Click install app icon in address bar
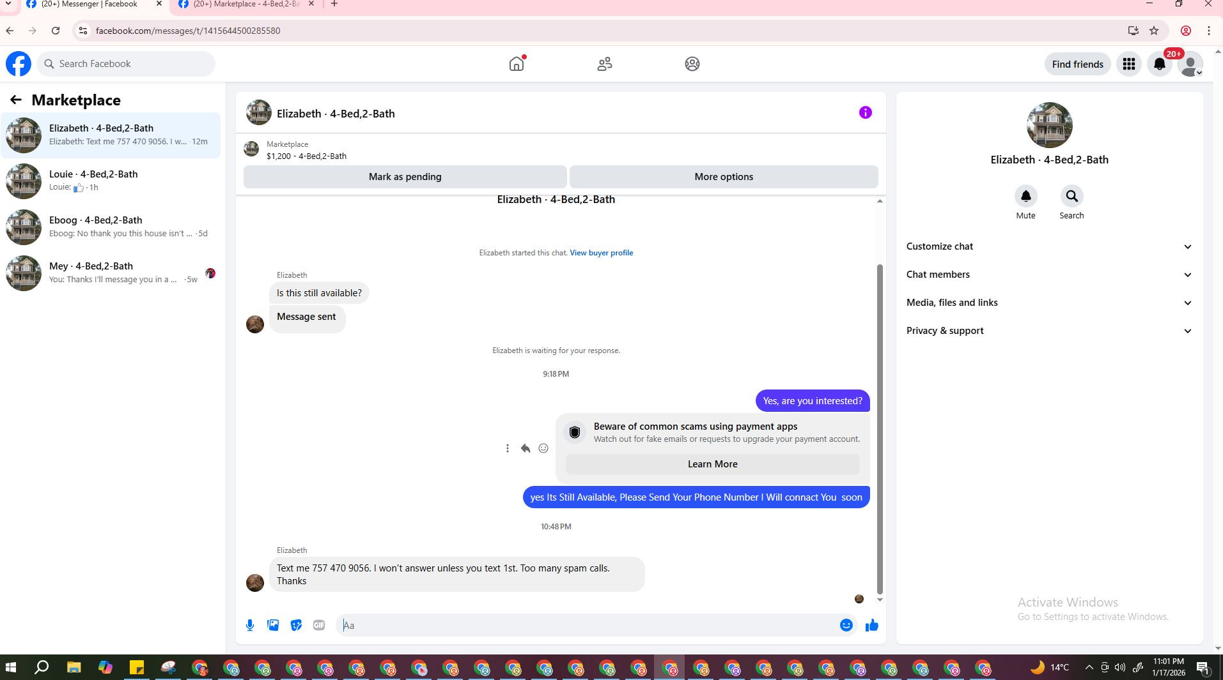This screenshot has width=1223, height=680. tap(1133, 31)
